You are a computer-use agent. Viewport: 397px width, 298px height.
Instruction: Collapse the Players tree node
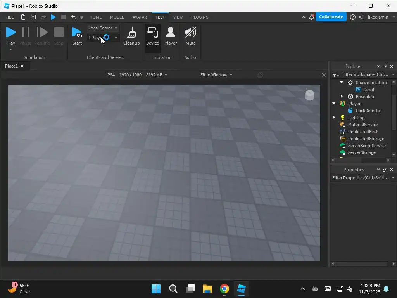(x=334, y=103)
